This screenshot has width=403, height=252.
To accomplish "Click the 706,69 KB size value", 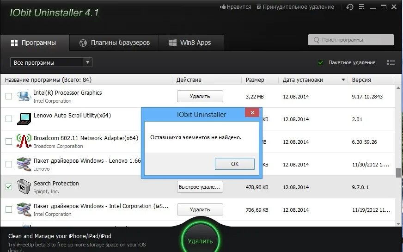I will click(x=257, y=210).
